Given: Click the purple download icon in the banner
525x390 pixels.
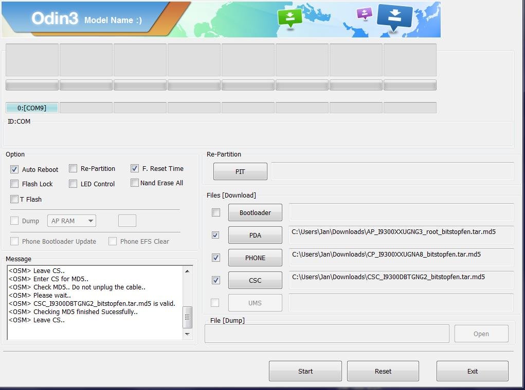Looking at the screenshot, I should [365, 14].
